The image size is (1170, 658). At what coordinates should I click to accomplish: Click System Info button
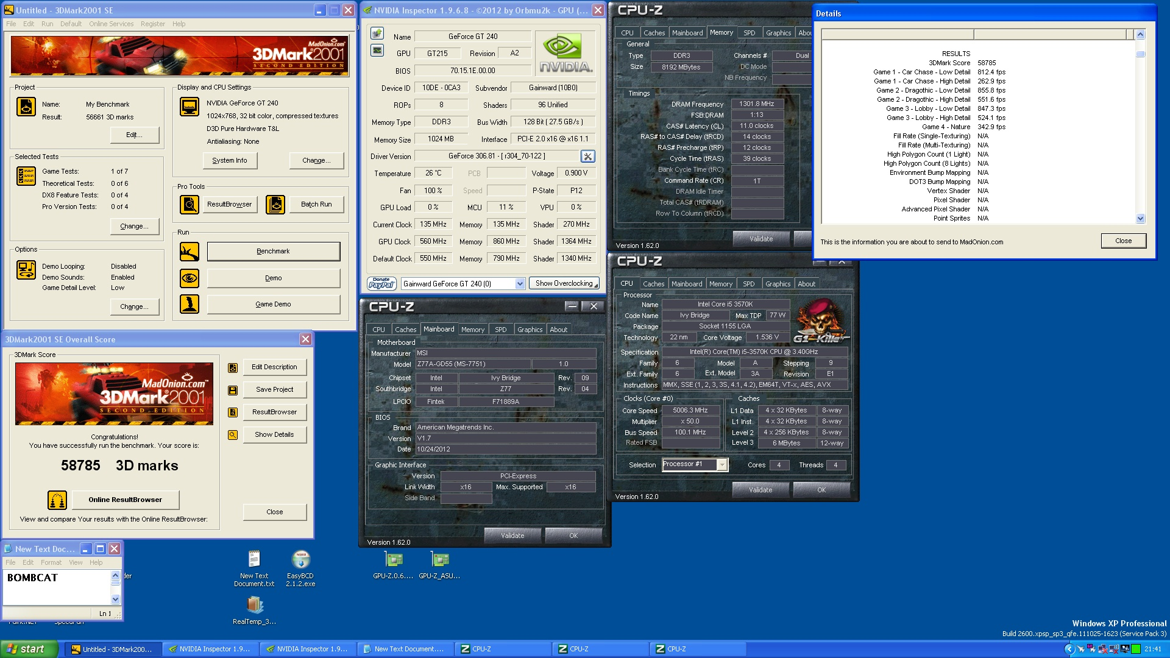point(230,161)
